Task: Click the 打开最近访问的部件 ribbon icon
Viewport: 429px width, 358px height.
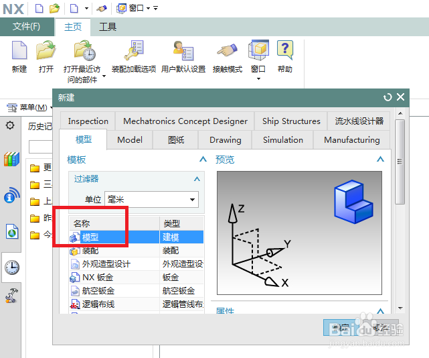Action: click(84, 51)
